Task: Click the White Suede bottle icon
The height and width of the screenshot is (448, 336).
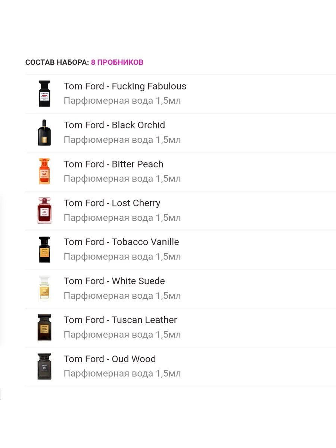Action: point(44,289)
